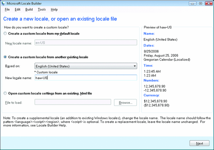The width and height of the screenshot is (214, 150).
Task: Click the 'Create a new locale' heading
Action: coord(60,19)
